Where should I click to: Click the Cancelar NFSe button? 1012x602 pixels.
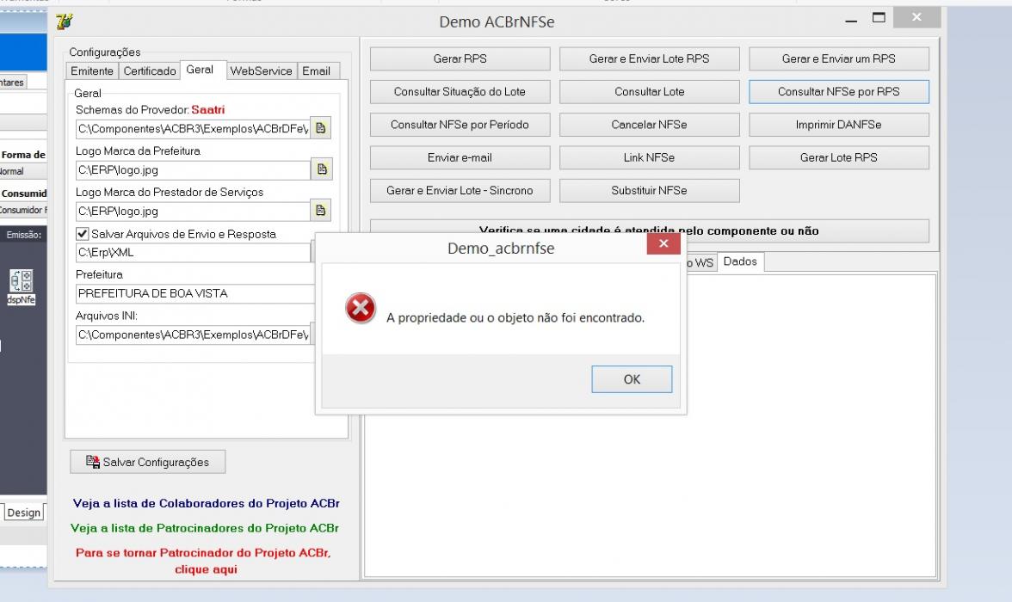click(x=649, y=125)
